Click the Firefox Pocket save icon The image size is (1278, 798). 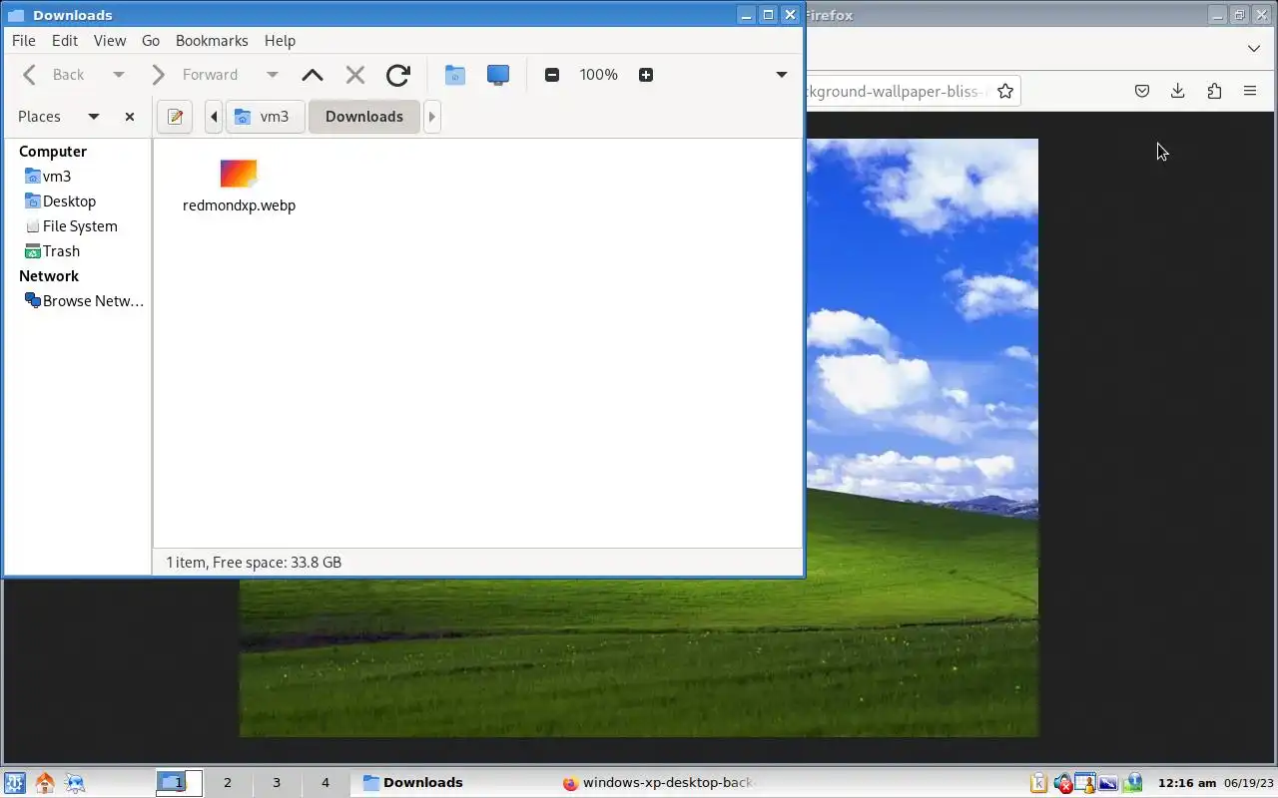pyautogui.click(x=1142, y=91)
